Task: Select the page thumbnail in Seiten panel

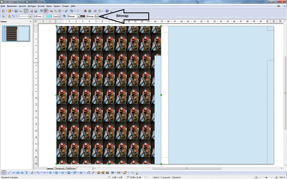Action: (x=16, y=33)
